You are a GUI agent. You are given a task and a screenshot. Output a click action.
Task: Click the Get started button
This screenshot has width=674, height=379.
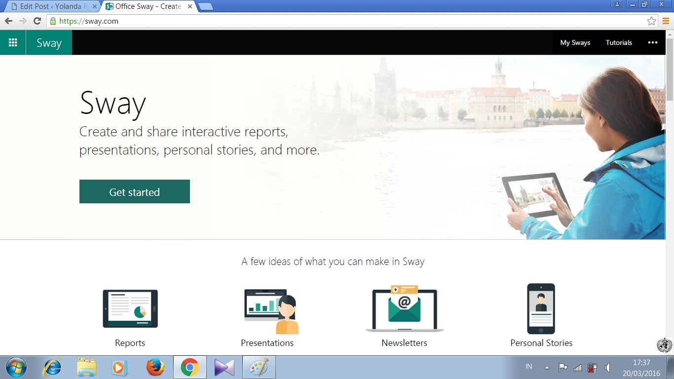tap(135, 191)
